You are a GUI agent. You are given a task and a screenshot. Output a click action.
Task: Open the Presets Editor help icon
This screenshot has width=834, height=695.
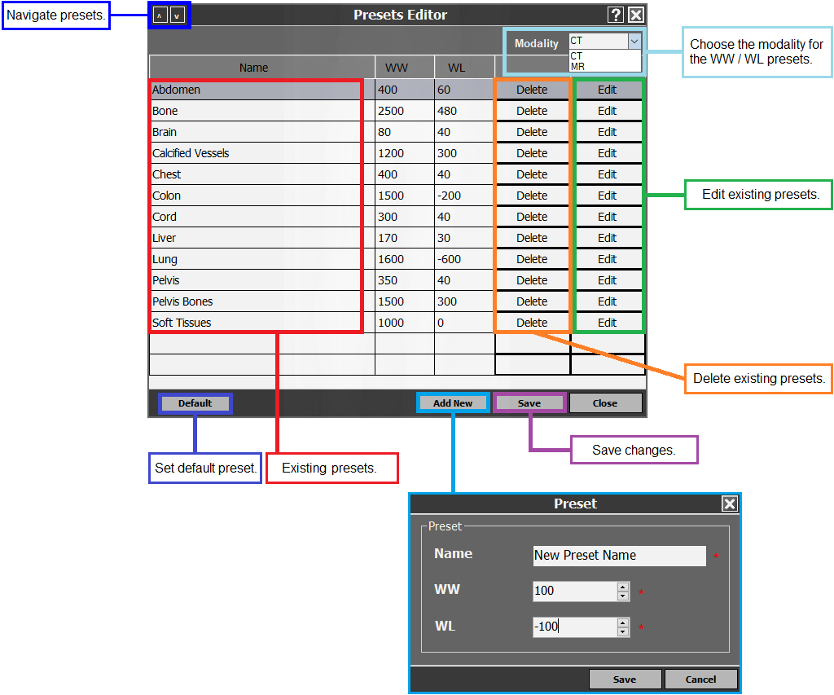(616, 15)
